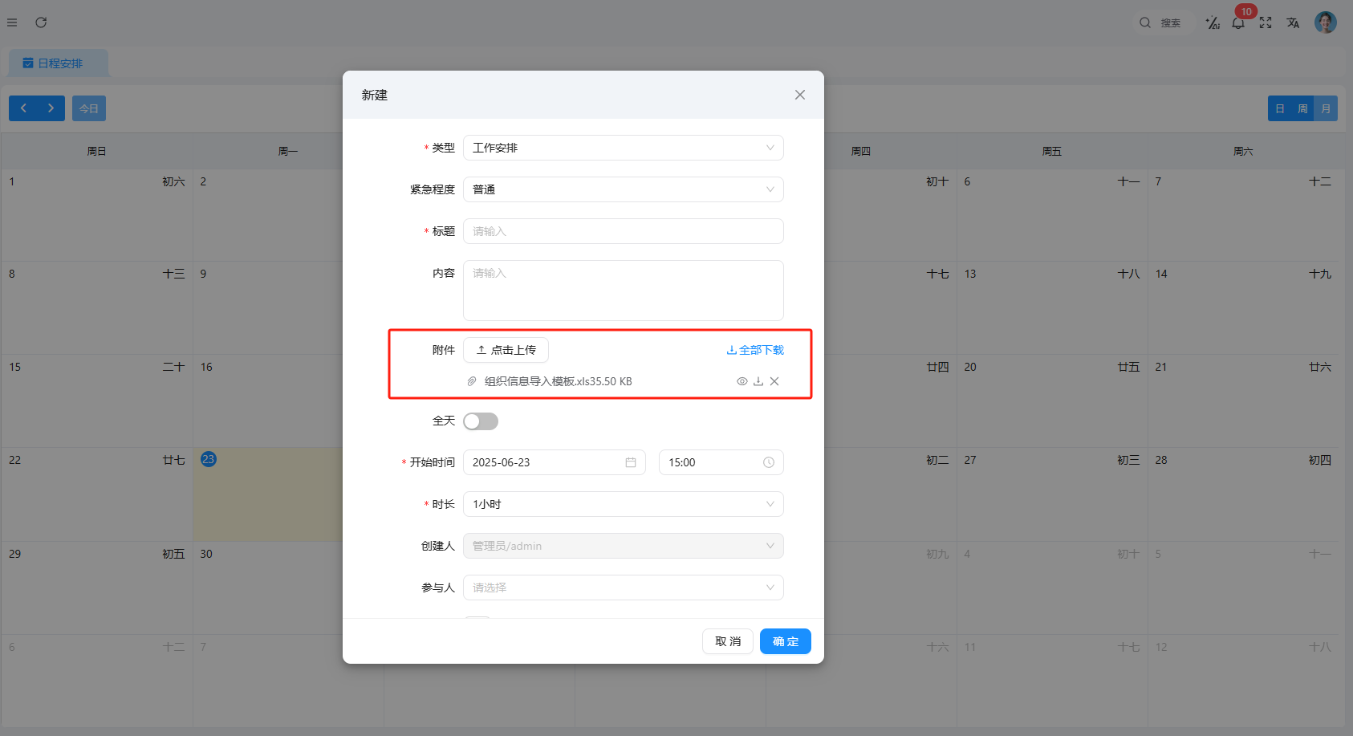The image size is (1353, 736).
Task: Click calendar day 29 初五
Action: pyautogui.click(x=97, y=588)
